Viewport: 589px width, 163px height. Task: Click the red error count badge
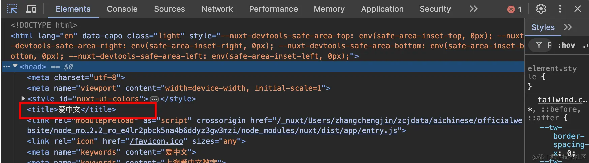pyautogui.click(x=514, y=9)
